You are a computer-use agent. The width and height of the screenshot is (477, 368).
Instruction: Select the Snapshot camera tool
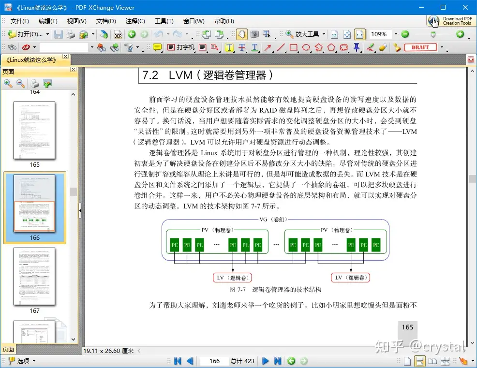[254, 34]
